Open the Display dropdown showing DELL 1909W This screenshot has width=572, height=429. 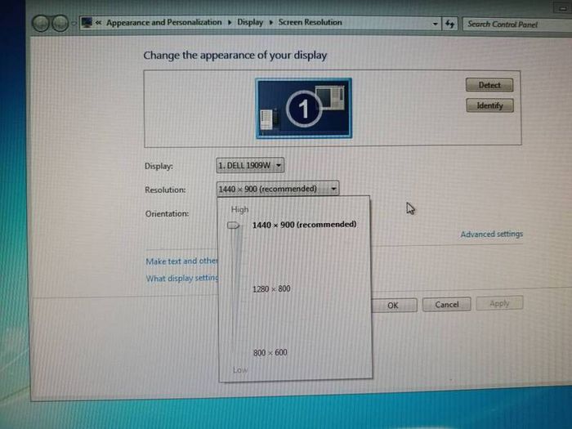[x=250, y=166]
